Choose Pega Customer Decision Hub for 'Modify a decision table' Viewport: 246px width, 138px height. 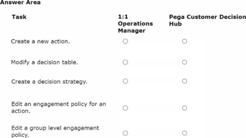184,62
